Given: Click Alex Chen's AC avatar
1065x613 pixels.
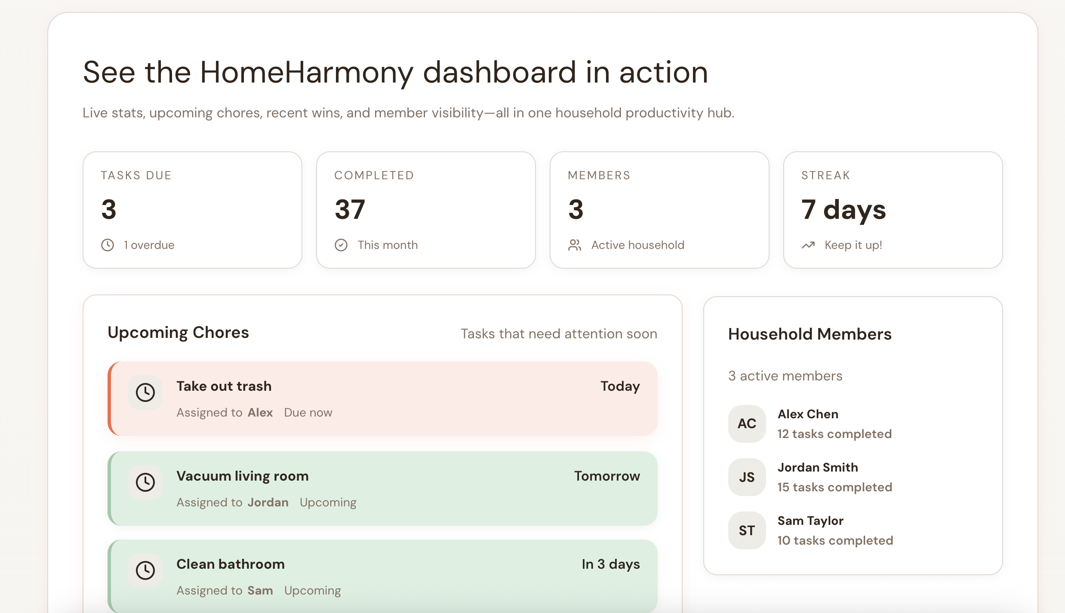Looking at the screenshot, I should pos(747,424).
